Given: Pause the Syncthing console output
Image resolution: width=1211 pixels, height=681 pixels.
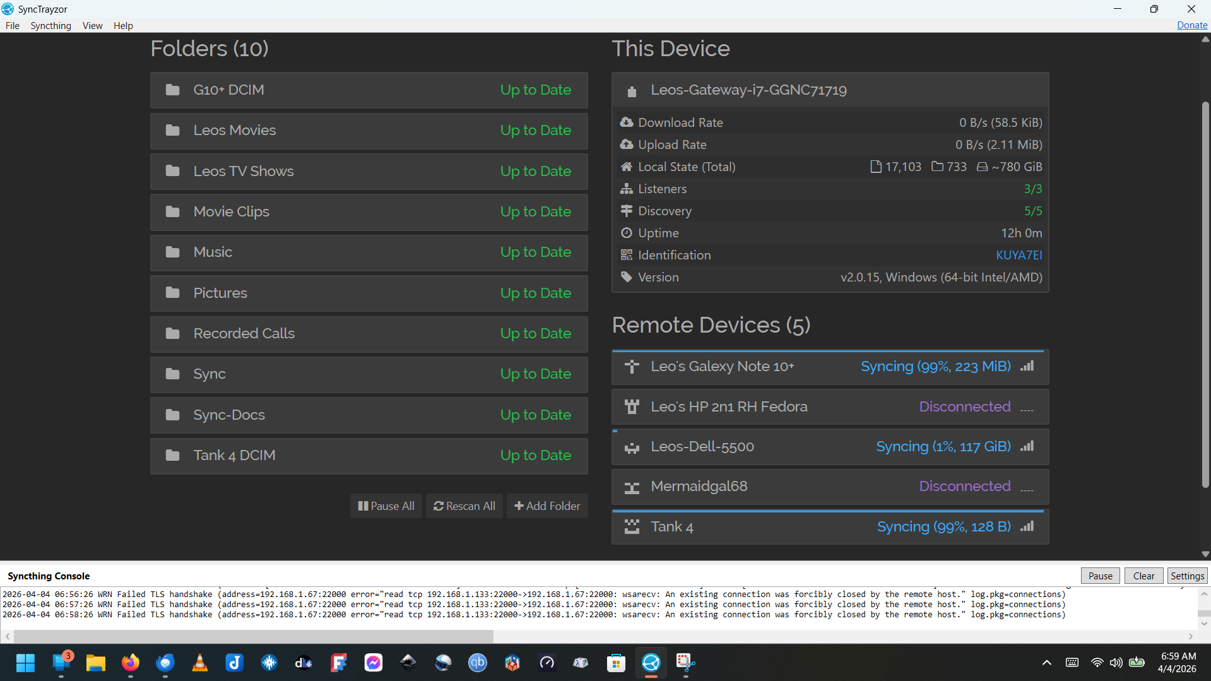Looking at the screenshot, I should [x=1100, y=576].
